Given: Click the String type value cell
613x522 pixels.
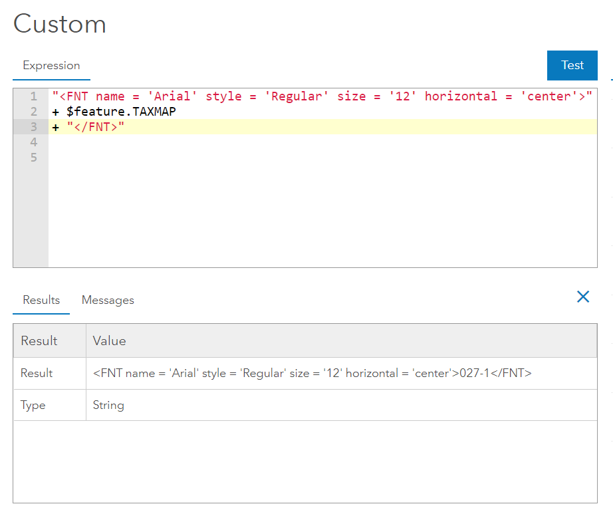Looking at the screenshot, I should point(108,405).
